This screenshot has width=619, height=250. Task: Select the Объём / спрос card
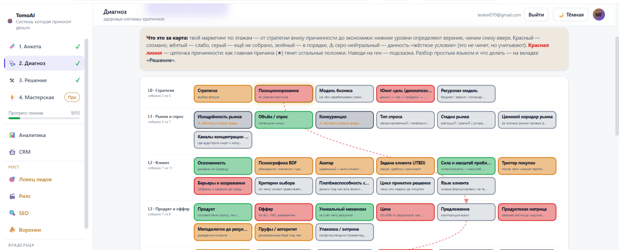click(284, 120)
